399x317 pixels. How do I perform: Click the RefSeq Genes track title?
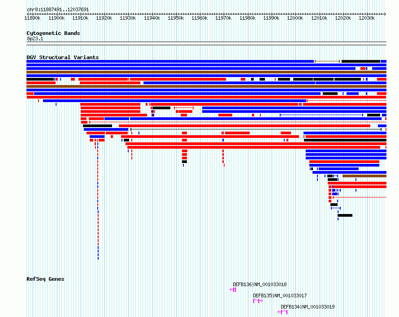point(45,279)
